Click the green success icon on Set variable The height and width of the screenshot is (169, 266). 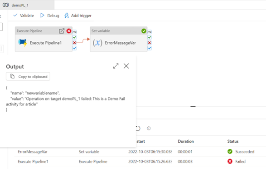(x=144, y=31)
